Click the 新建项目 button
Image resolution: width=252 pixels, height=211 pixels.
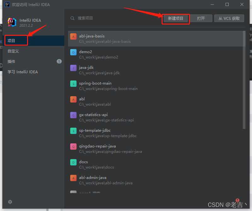point(175,19)
